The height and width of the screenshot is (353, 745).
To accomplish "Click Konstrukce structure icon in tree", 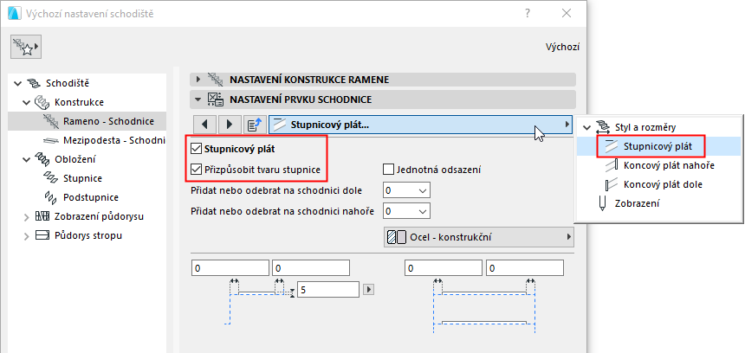I will pos(42,102).
